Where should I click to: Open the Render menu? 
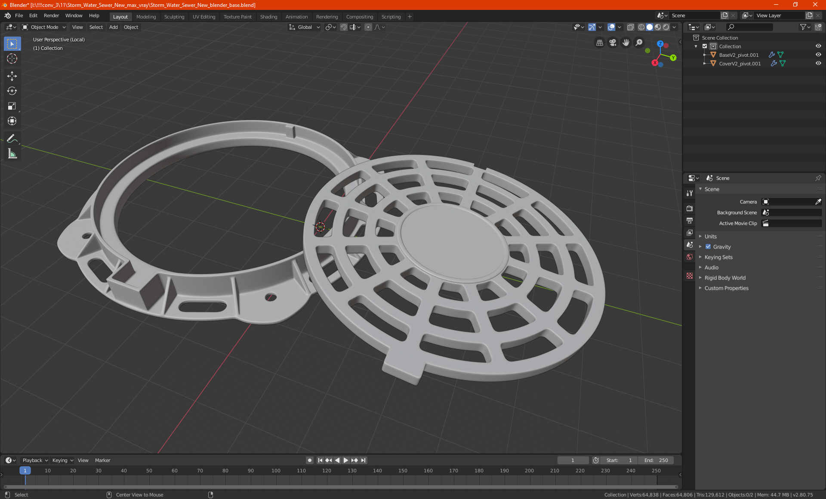point(51,15)
